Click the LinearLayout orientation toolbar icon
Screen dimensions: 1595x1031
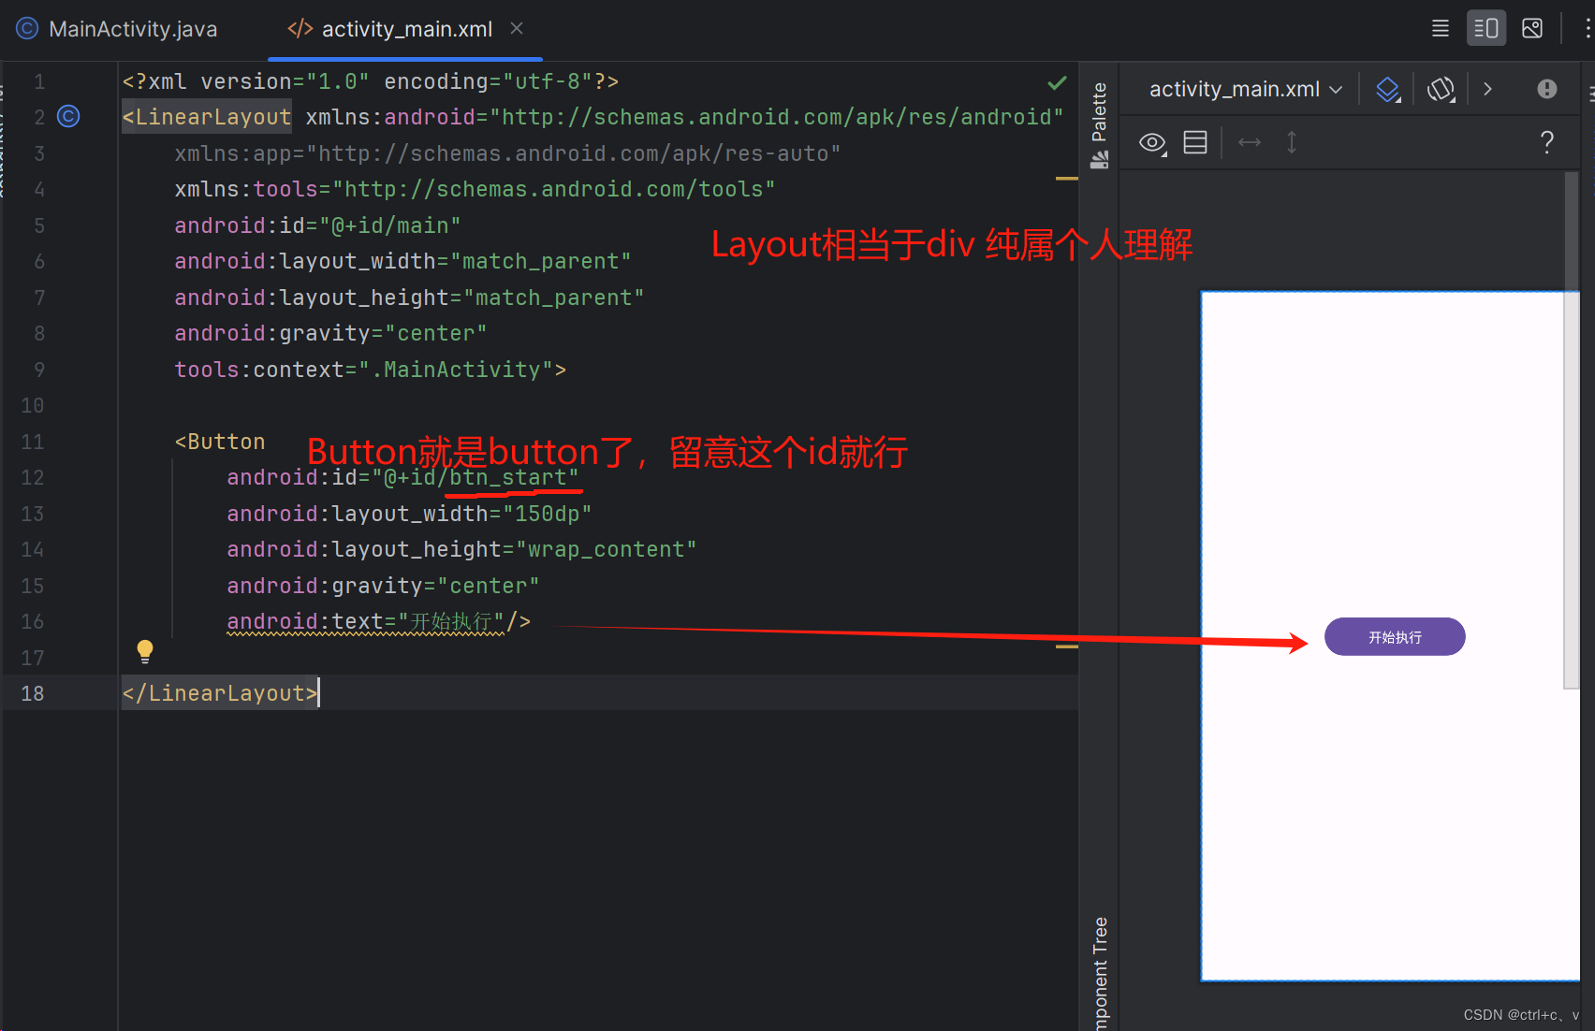(x=1195, y=142)
